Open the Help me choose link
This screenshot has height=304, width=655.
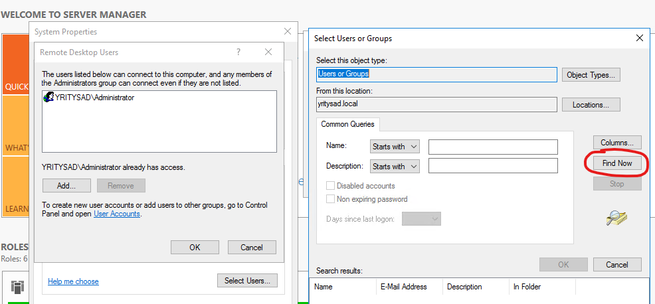click(x=73, y=281)
